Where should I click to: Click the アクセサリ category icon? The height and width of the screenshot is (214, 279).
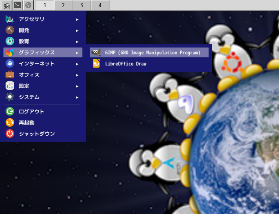pos(10,19)
